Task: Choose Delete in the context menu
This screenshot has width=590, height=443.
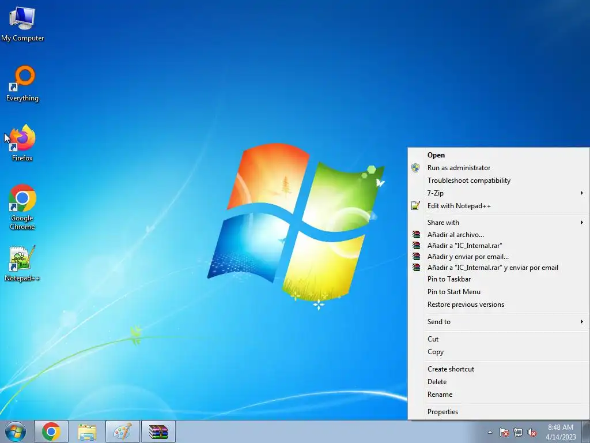Action: (x=498, y=382)
